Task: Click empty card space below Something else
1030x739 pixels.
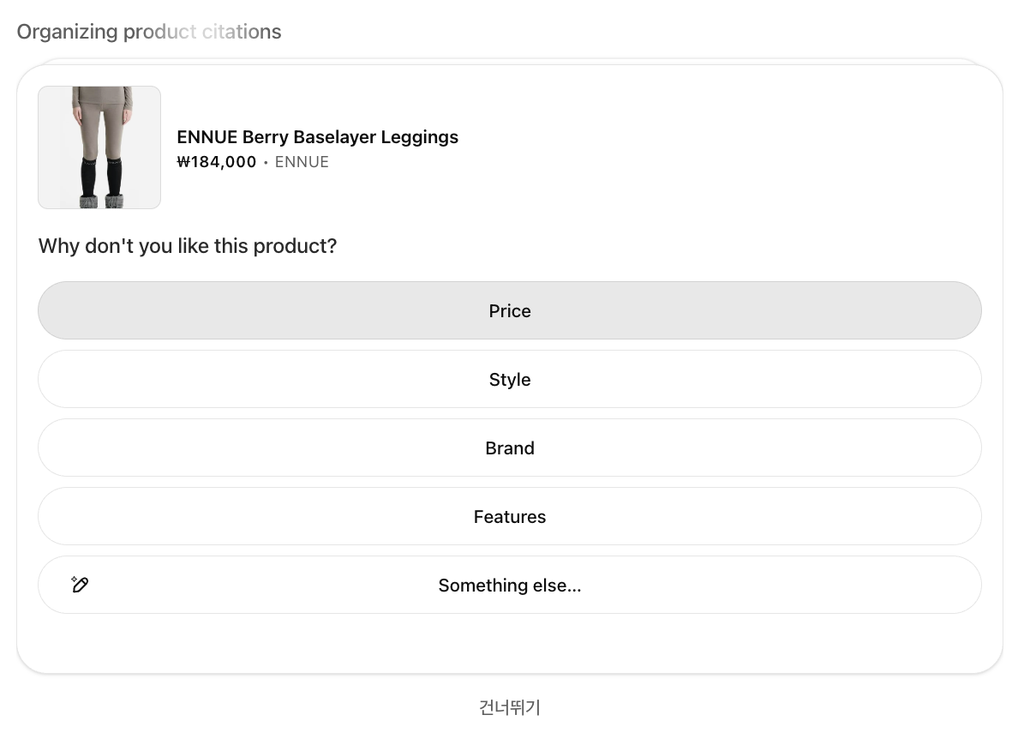Action: click(510, 643)
